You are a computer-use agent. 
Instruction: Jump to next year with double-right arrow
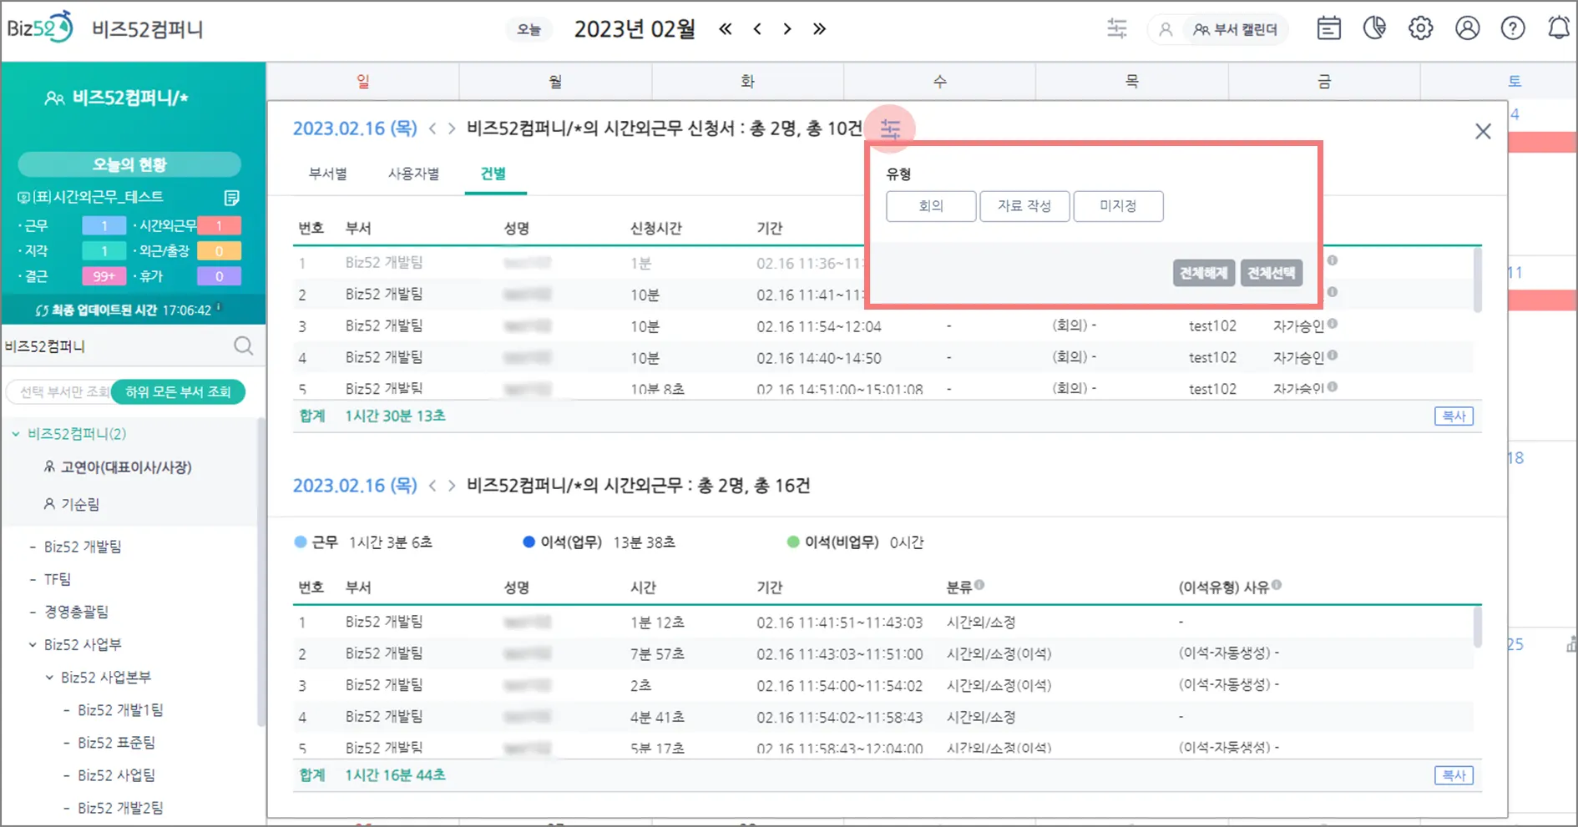pos(819,29)
